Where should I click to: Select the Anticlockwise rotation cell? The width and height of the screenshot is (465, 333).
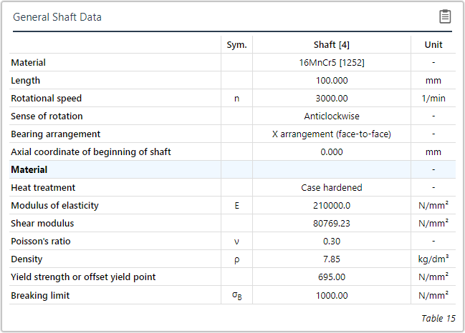tap(332, 116)
